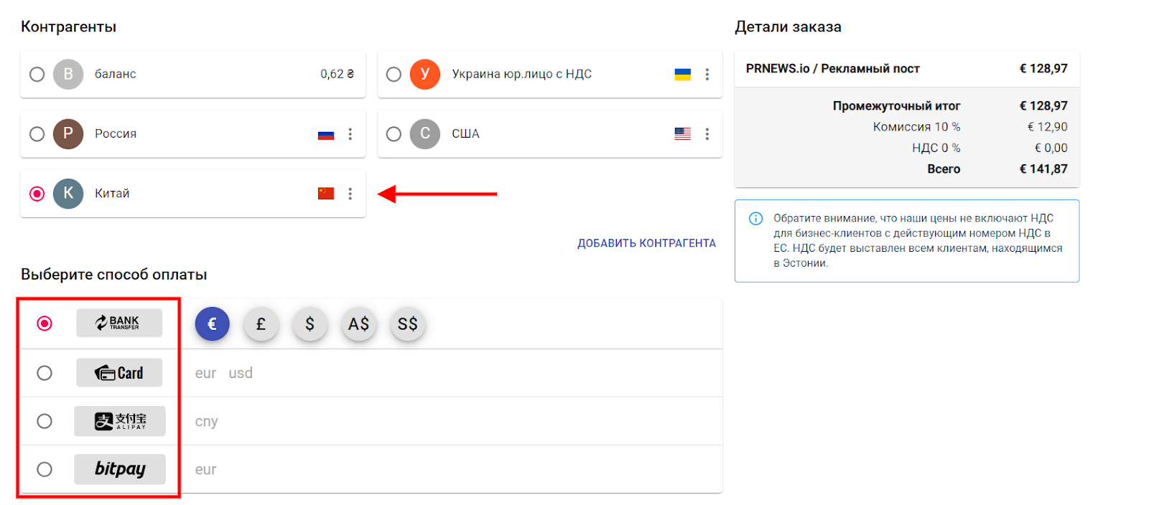The width and height of the screenshot is (1149, 505).
Task: Select the US dollar currency button
Action: click(310, 324)
